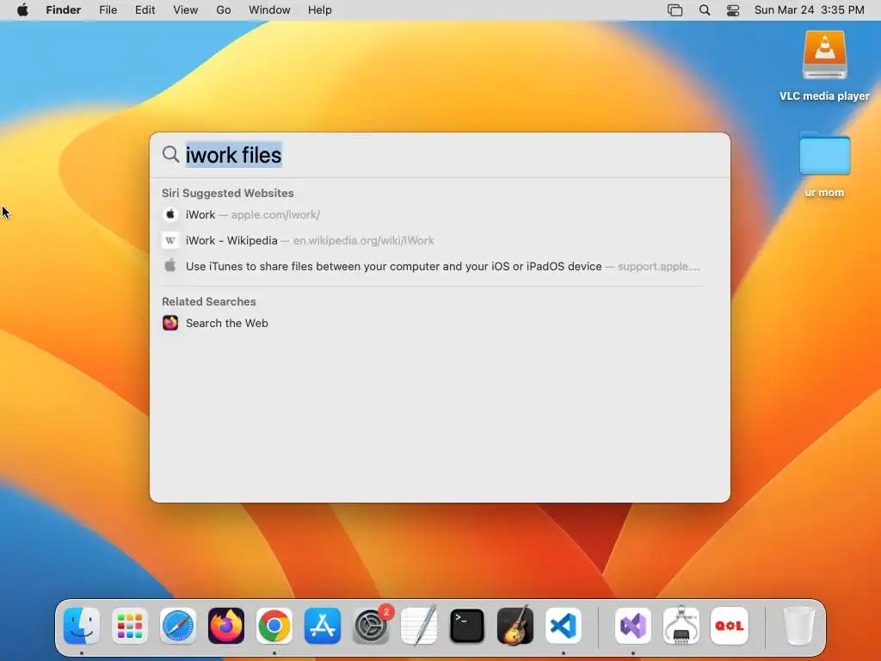The image size is (881, 661).
Task: Select Search the Web result
Action: (x=433, y=324)
